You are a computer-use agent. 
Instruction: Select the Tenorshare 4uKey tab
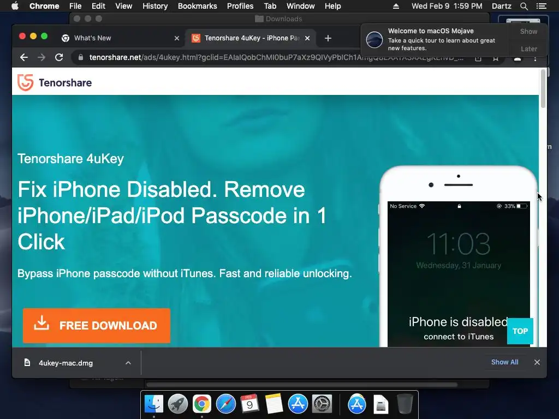tap(249, 38)
